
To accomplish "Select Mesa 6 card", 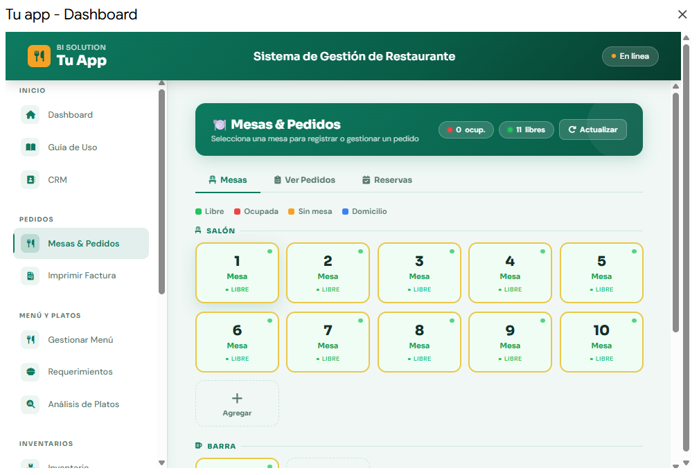I will point(237,342).
